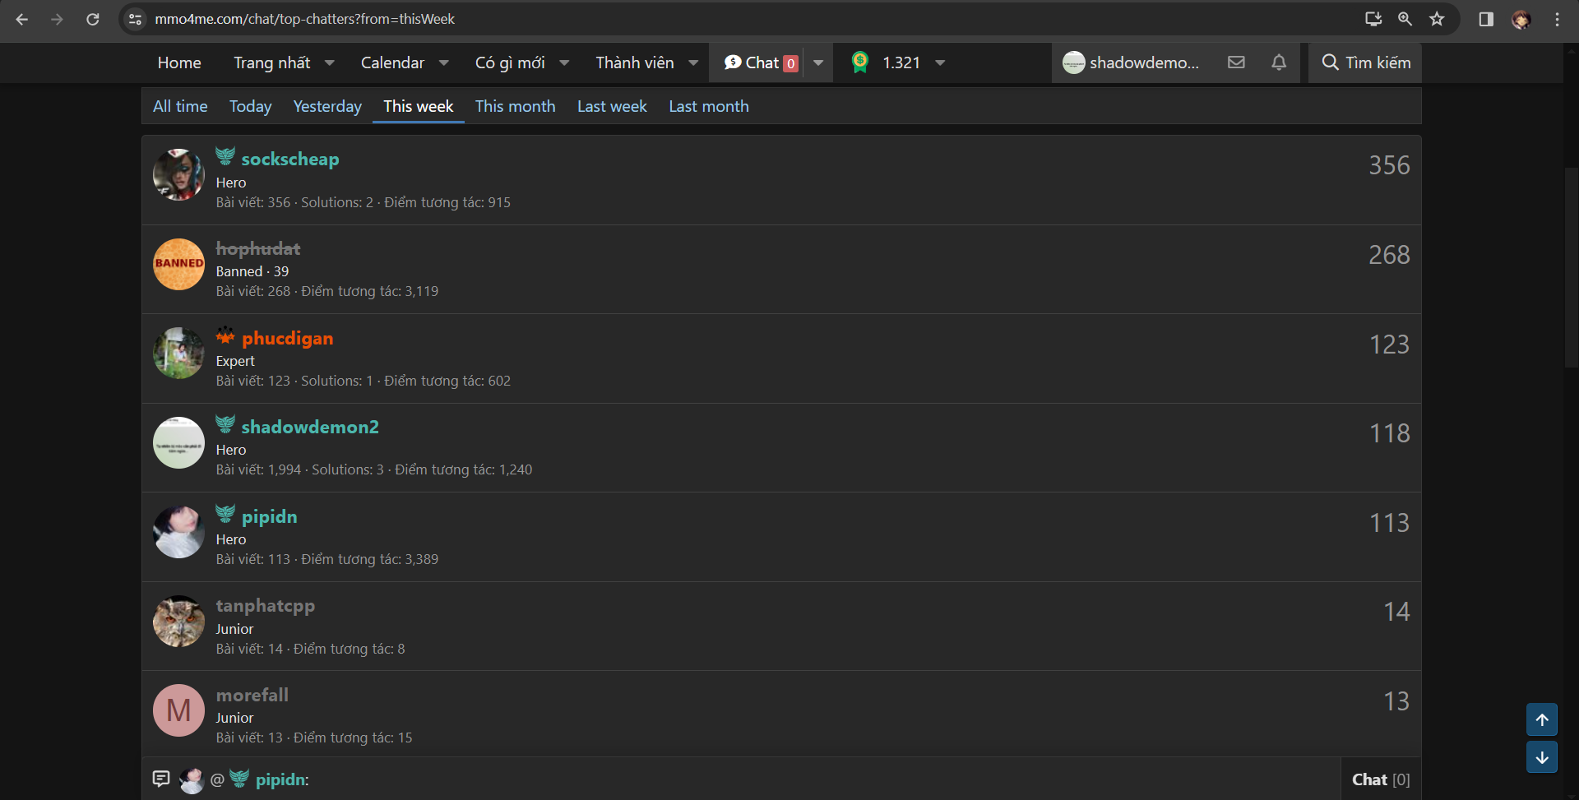Open morefall's letter M avatar
Viewport: 1579px width, 800px height.
(x=178, y=710)
